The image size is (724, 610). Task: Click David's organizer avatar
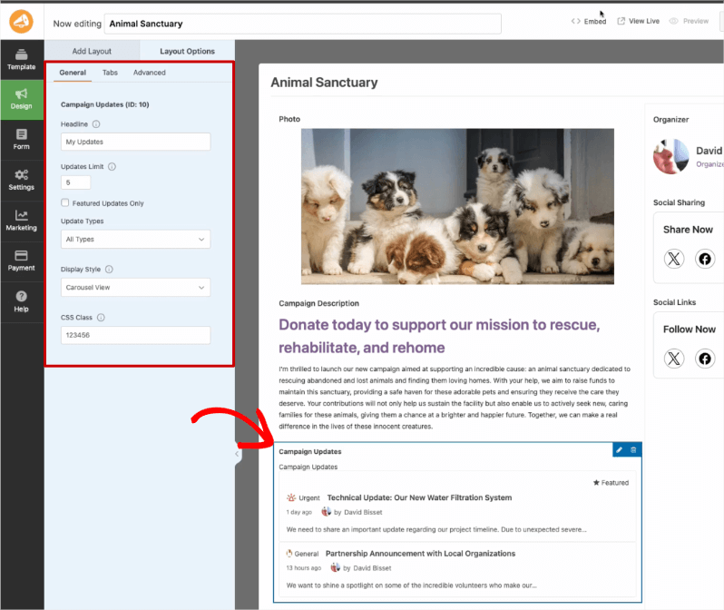(670, 157)
